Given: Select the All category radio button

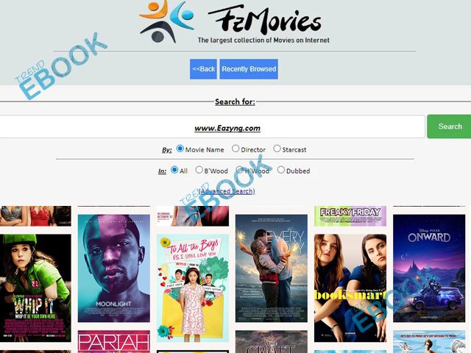Looking at the screenshot, I should pyautogui.click(x=174, y=170).
